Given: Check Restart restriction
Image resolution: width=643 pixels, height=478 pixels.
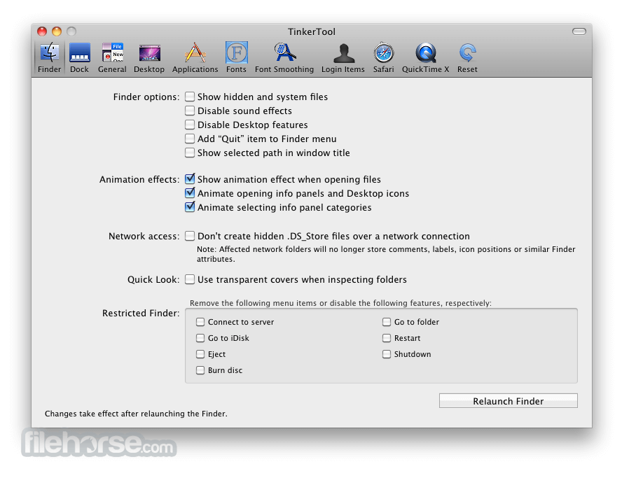Looking at the screenshot, I should pos(387,338).
